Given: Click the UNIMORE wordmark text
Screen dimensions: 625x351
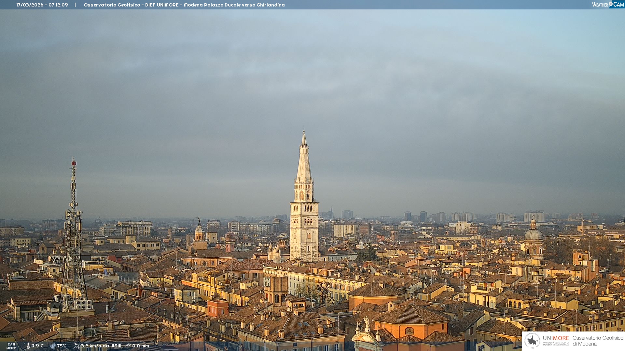Looking at the screenshot, I should (x=556, y=338).
